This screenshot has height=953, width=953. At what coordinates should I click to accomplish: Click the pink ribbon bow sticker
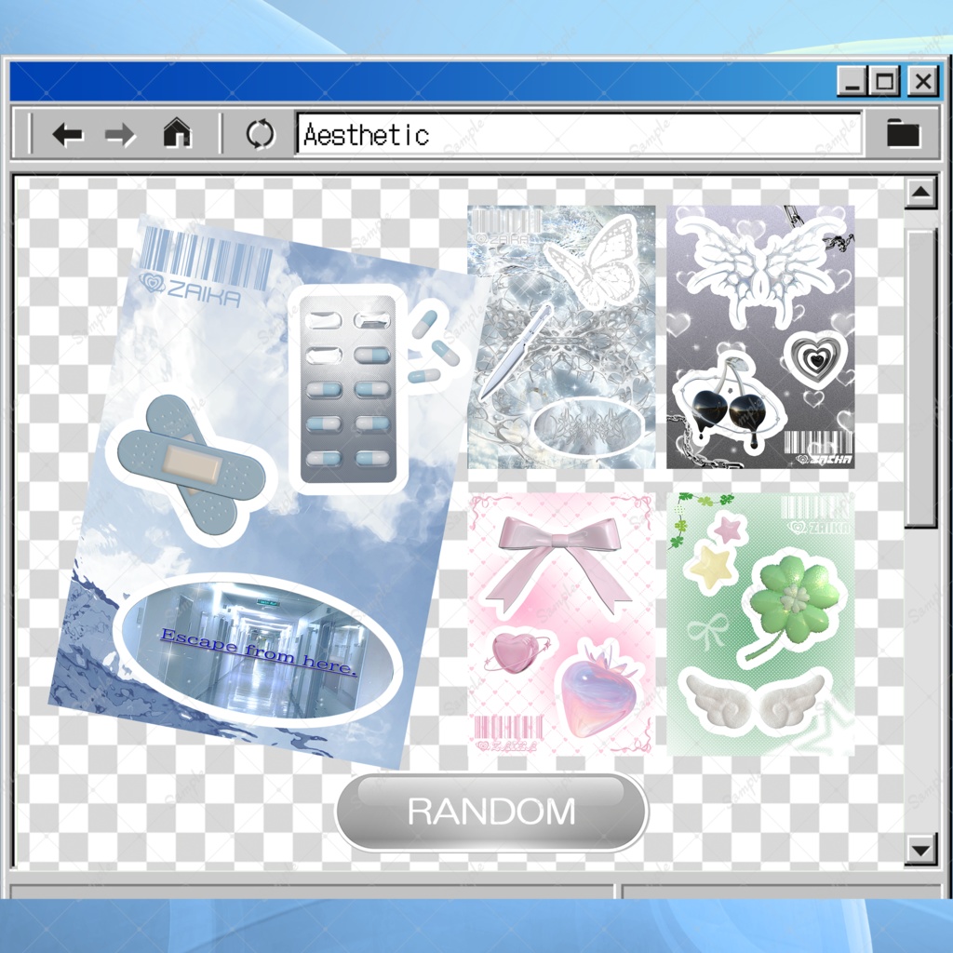pyautogui.click(x=558, y=565)
